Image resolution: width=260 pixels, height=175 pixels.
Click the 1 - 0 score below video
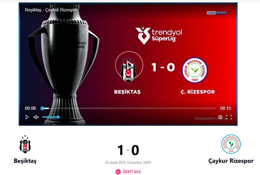tap(128, 150)
